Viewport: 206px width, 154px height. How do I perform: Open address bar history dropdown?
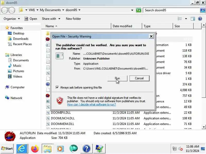[132, 10]
